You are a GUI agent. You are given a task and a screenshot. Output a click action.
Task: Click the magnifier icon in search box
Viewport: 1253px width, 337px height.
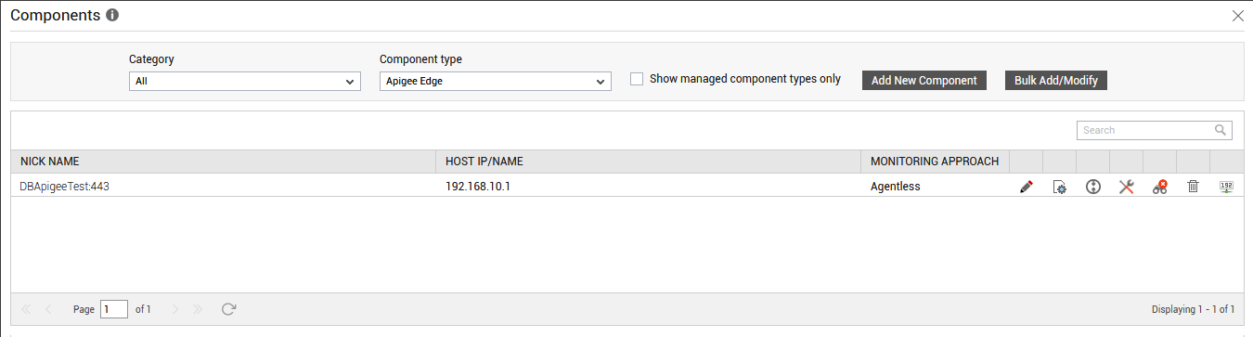click(1221, 130)
